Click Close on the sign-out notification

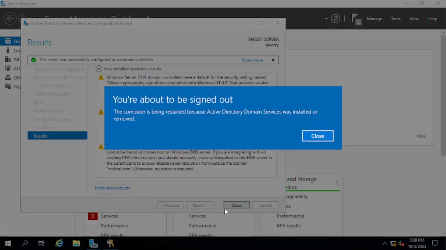[x=317, y=136]
